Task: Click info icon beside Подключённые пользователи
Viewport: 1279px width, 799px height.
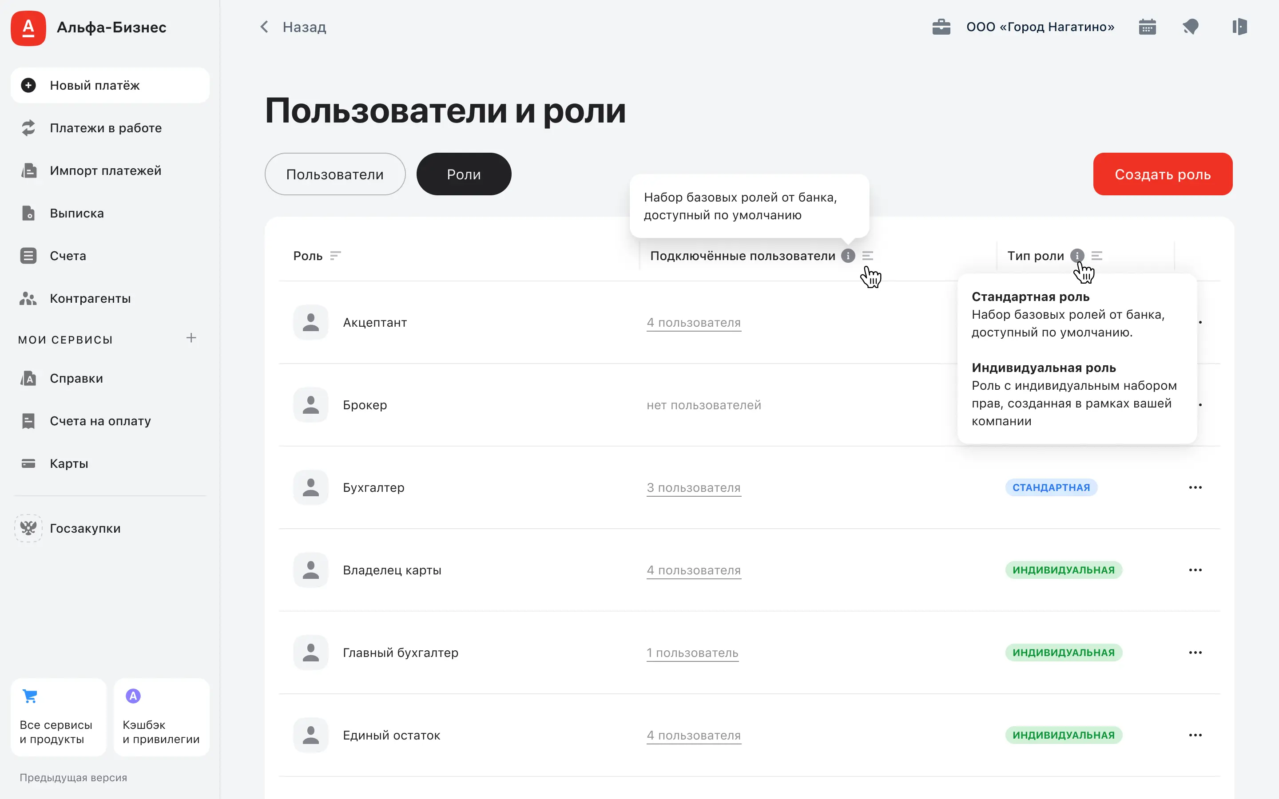Action: coord(848,256)
